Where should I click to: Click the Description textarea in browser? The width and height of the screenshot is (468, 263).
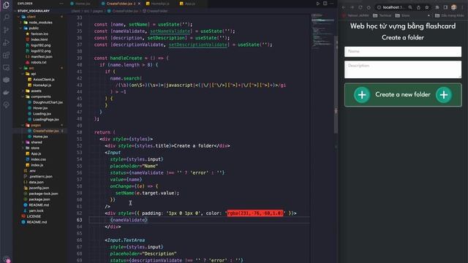(x=403, y=69)
